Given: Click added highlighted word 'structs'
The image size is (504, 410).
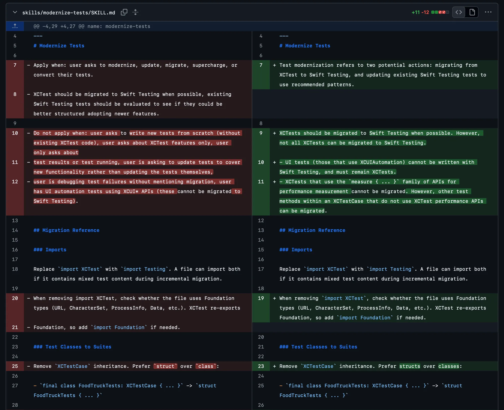Looking at the screenshot, I should coord(409,366).
